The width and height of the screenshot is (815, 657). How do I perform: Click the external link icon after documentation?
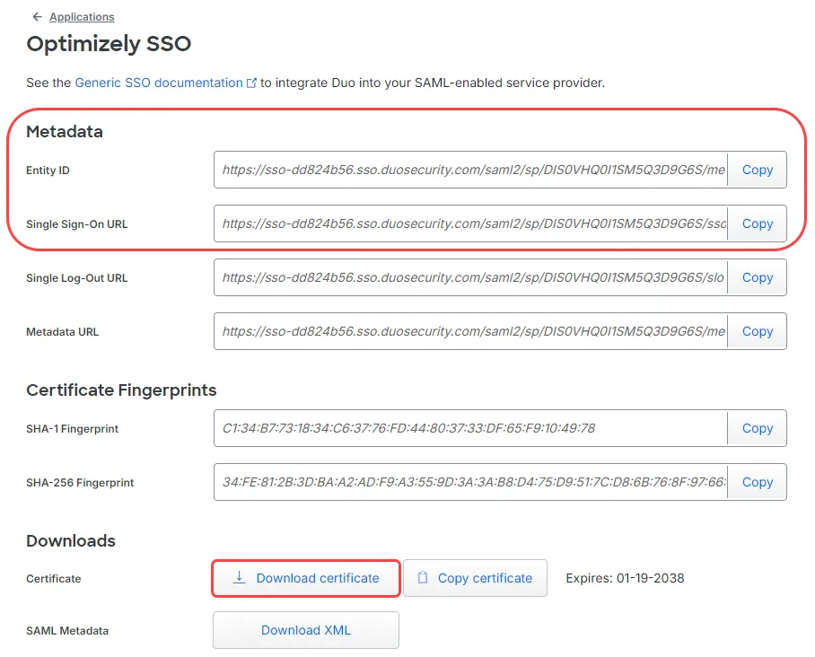pyautogui.click(x=251, y=83)
